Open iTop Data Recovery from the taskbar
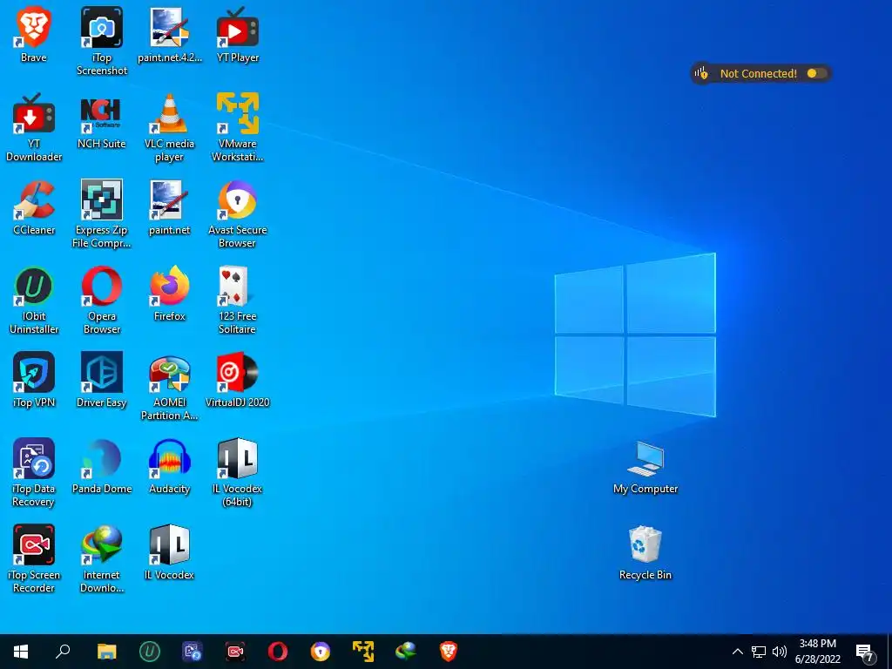 (x=193, y=652)
